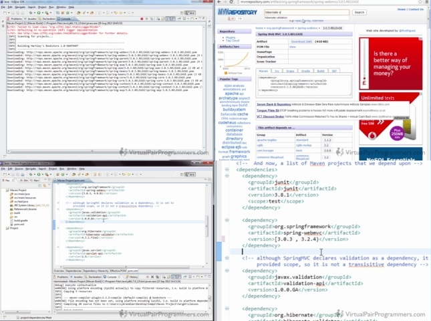Open Effective POM tab of pom editor
The width and height of the screenshot is (431, 321).
[119, 271]
